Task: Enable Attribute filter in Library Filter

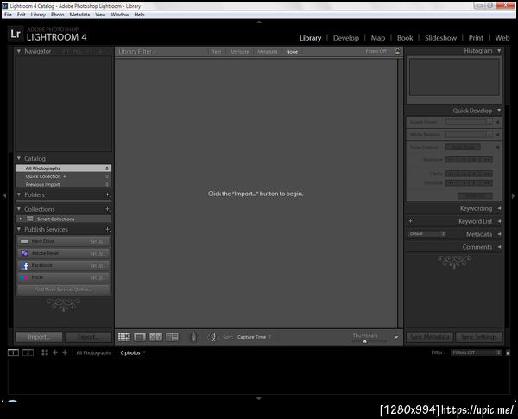Action: (239, 52)
